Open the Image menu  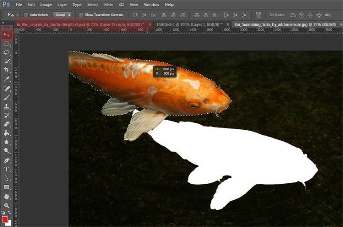(x=46, y=5)
